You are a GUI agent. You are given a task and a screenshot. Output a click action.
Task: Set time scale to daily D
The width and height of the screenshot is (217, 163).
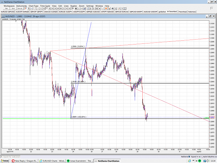pos(64,8)
